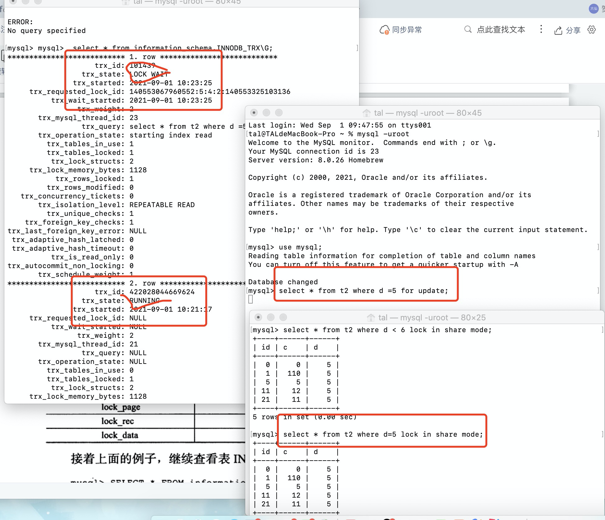Maximize the 80×25 terminal window
The height and width of the screenshot is (520, 605).
click(283, 317)
